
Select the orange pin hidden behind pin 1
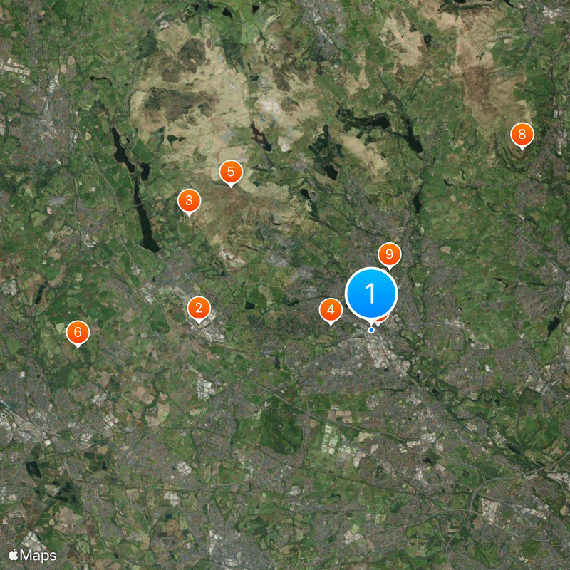point(383,321)
